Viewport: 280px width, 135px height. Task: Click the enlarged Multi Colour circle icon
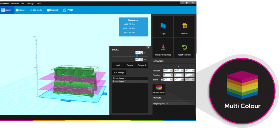[x=242, y=91]
